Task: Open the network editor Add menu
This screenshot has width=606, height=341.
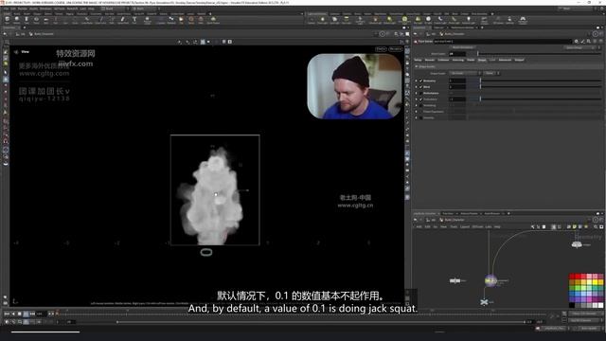Action: point(419,227)
